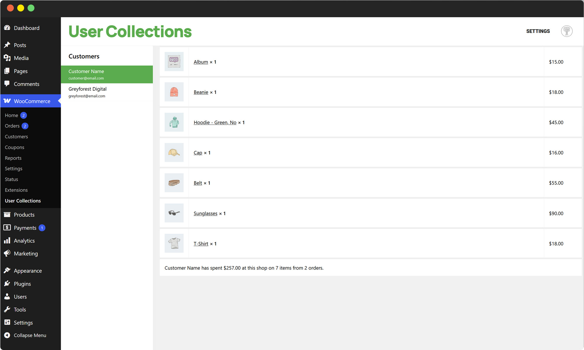The height and width of the screenshot is (350, 584).
Task: Open Dashboard using its gauge icon
Action: (7, 28)
